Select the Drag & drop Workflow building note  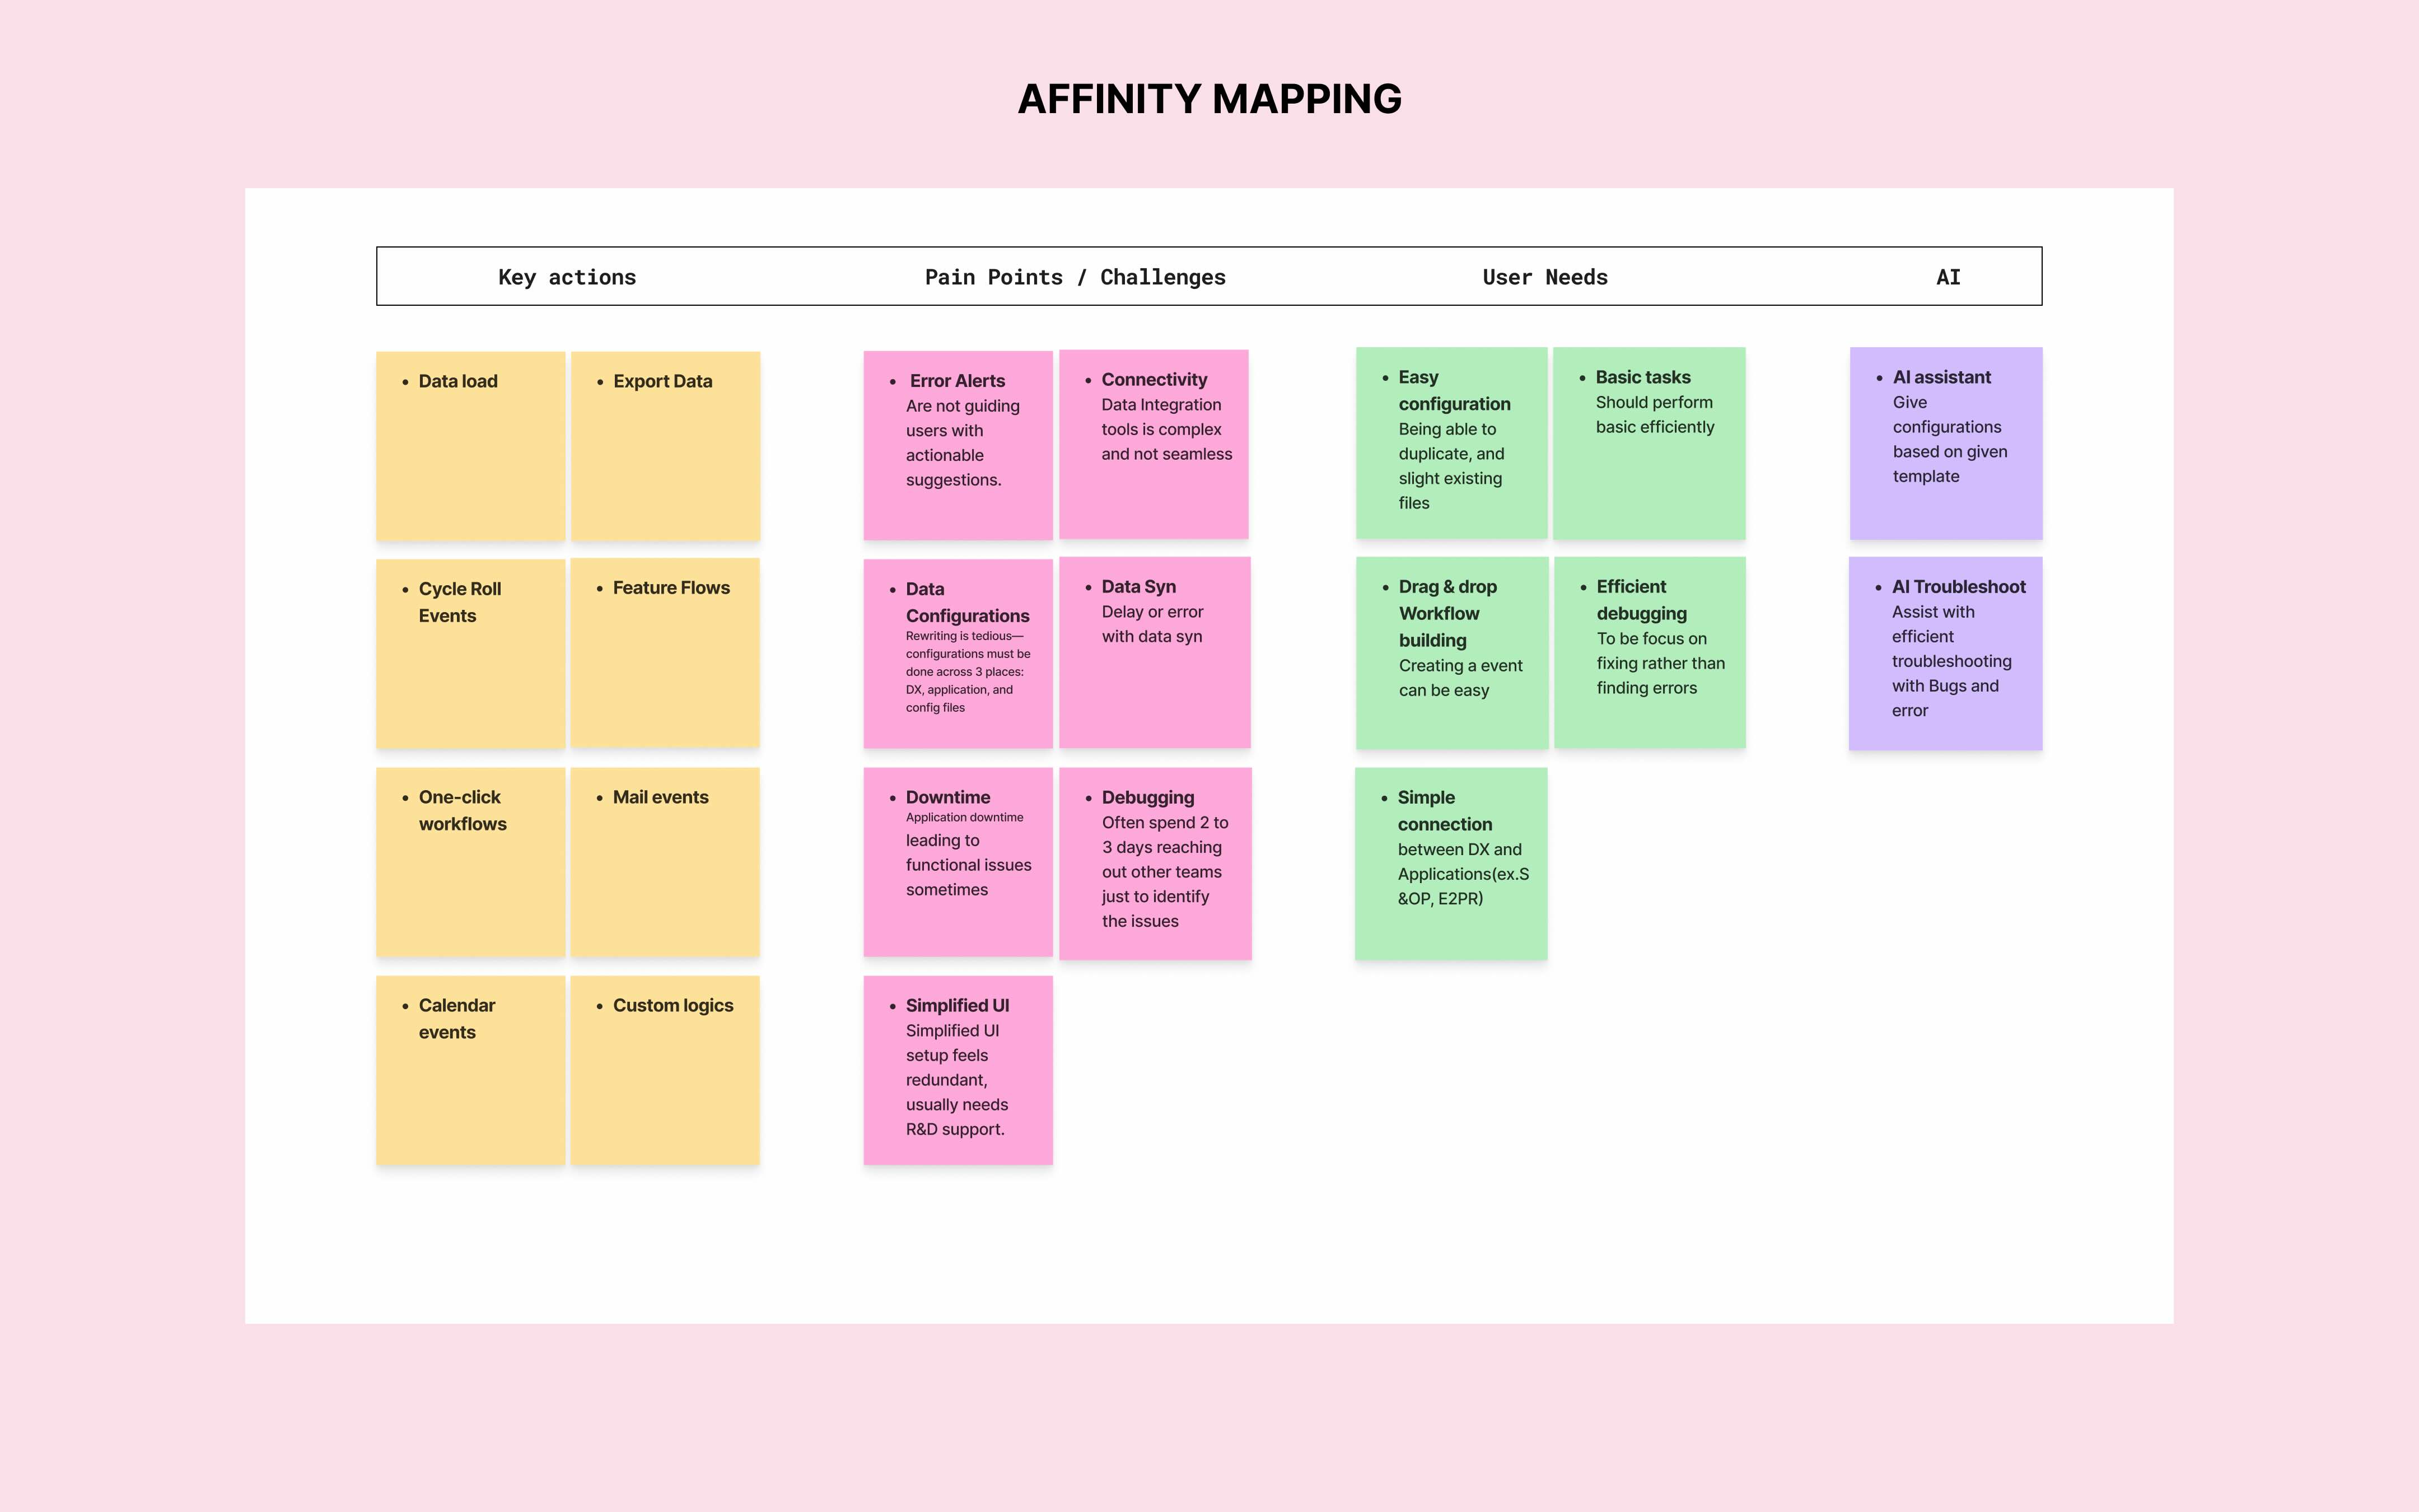point(1453,653)
